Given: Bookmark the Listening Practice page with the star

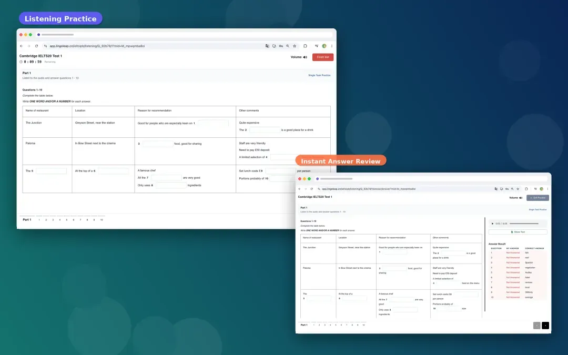Looking at the screenshot, I should tap(295, 46).
